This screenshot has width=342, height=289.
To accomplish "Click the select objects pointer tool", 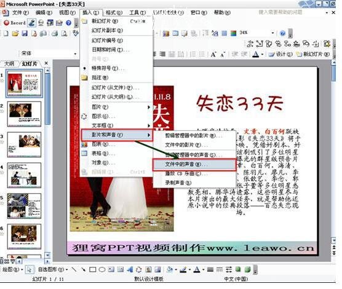I will [29, 269].
